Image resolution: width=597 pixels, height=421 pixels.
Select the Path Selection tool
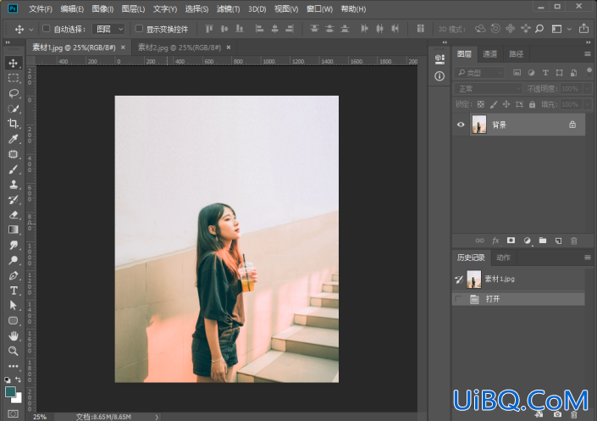[x=14, y=306]
